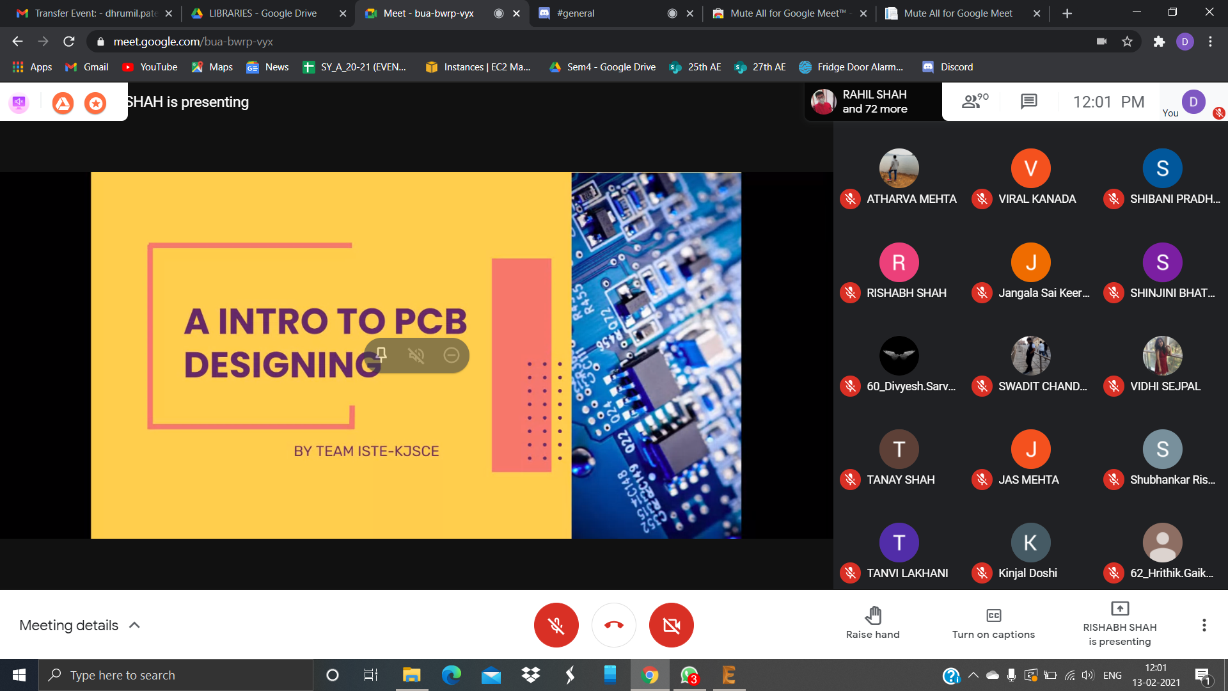Click ATHARVA MEHTA's participant thumbnail

[x=899, y=169]
